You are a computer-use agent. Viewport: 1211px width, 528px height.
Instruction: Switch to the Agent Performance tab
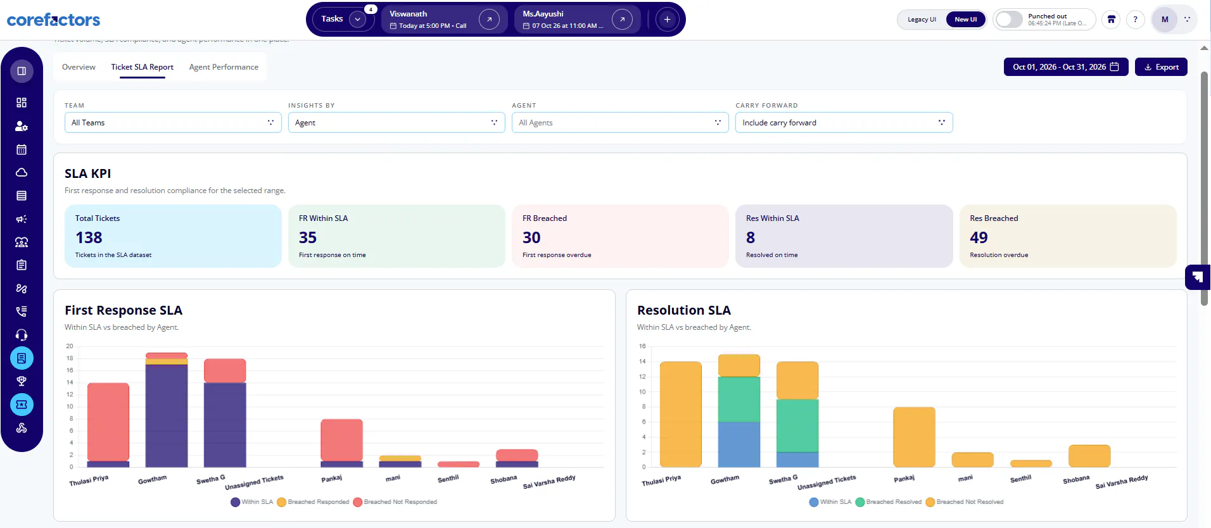(224, 67)
